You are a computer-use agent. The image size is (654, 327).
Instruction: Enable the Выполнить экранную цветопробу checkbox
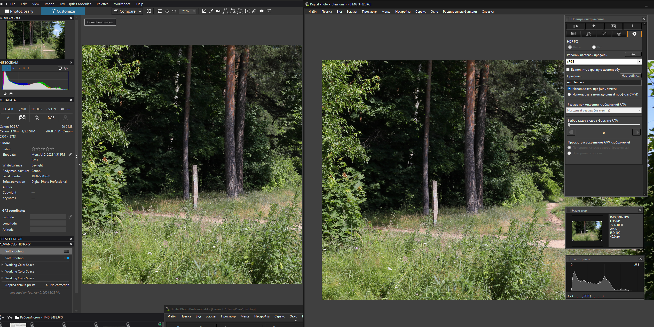coord(568,70)
